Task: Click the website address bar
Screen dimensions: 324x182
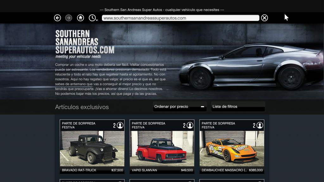Action: [180, 18]
